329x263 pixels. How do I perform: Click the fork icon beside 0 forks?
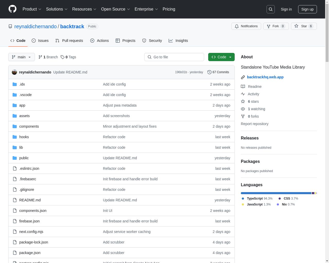243,116
